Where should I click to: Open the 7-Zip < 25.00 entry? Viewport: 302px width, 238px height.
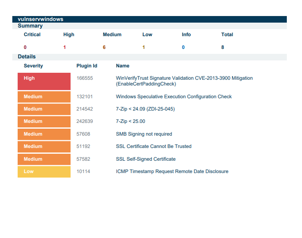130,121
